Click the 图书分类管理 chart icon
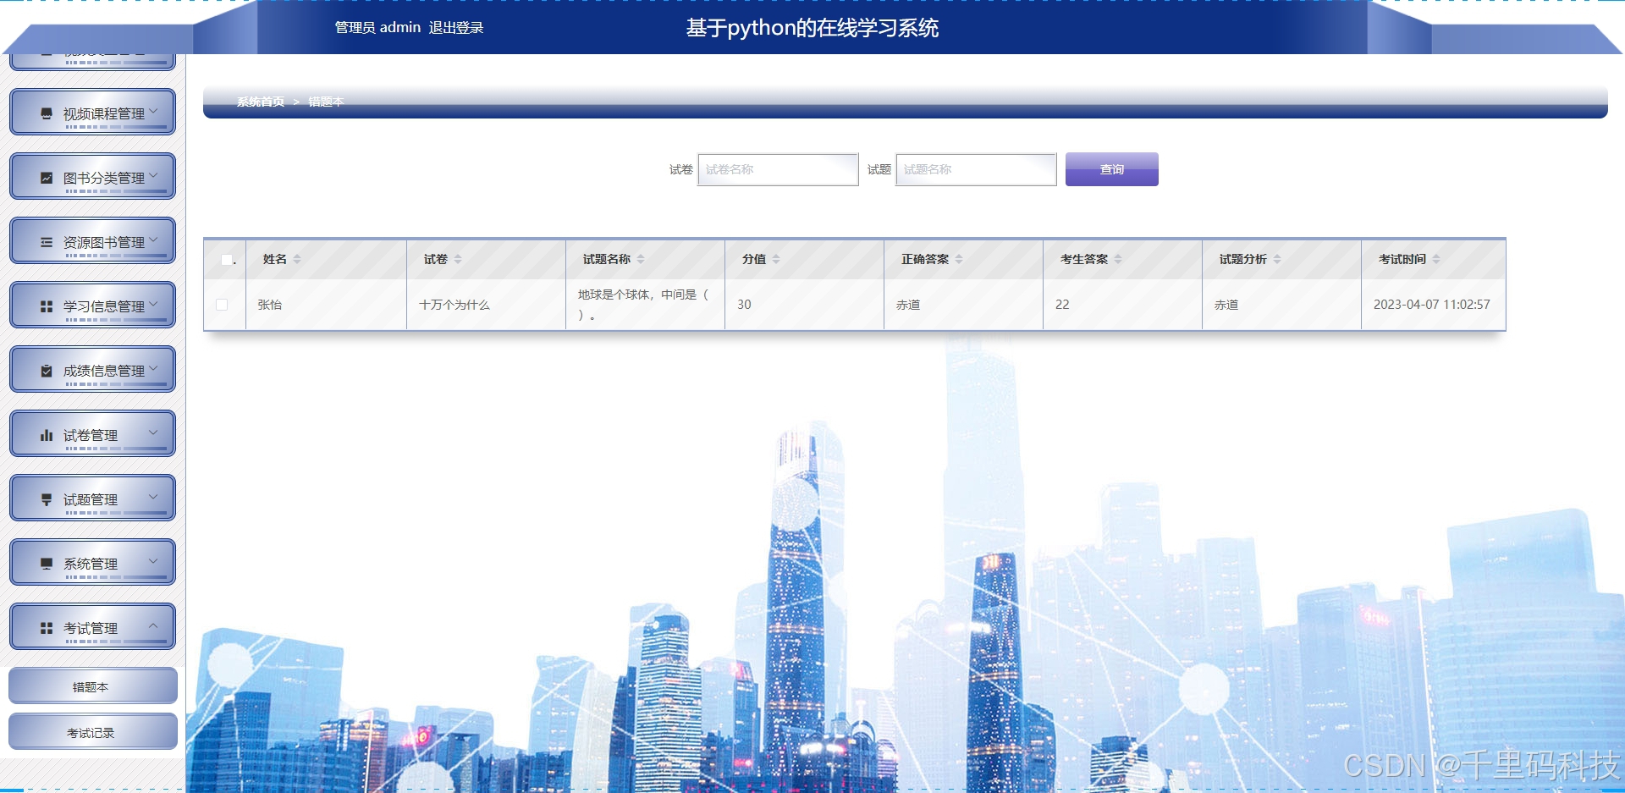Viewport: 1625px width, 793px height. point(47,178)
